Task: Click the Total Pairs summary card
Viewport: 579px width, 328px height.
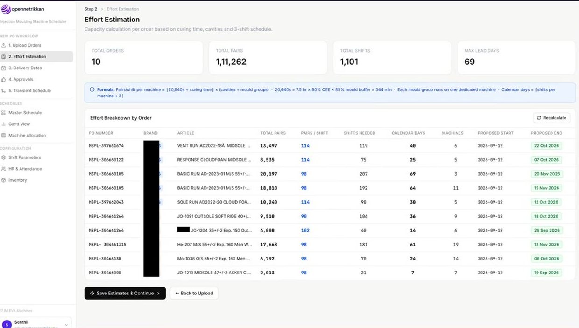Action: 268,58
